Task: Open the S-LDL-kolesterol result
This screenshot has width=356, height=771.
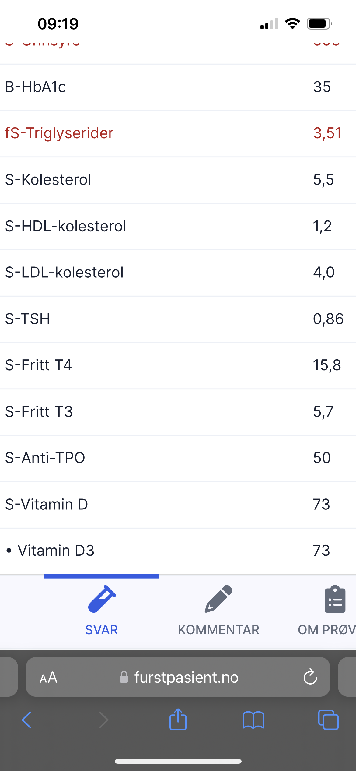Action: [178, 273]
